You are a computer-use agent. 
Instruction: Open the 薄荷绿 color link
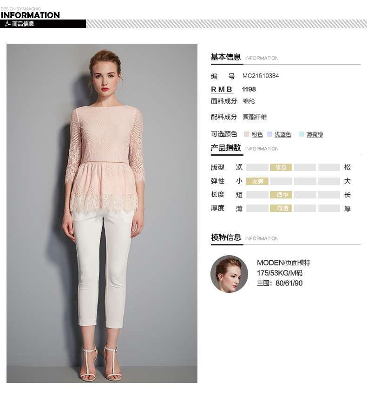click(315, 134)
